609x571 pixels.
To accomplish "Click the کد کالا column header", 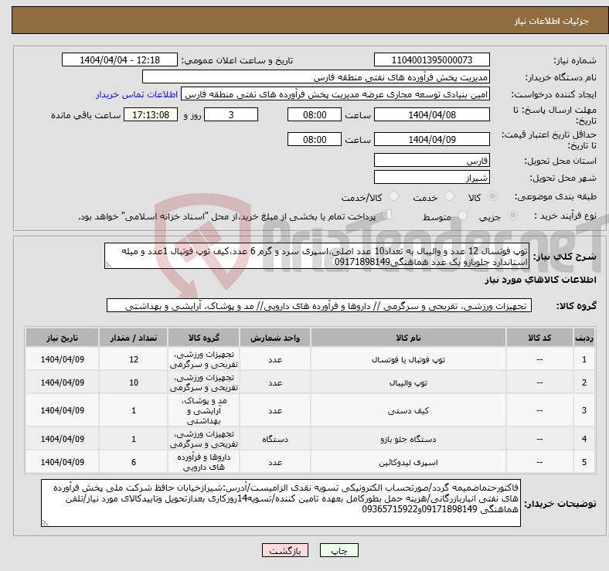I will pyautogui.click(x=539, y=338).
